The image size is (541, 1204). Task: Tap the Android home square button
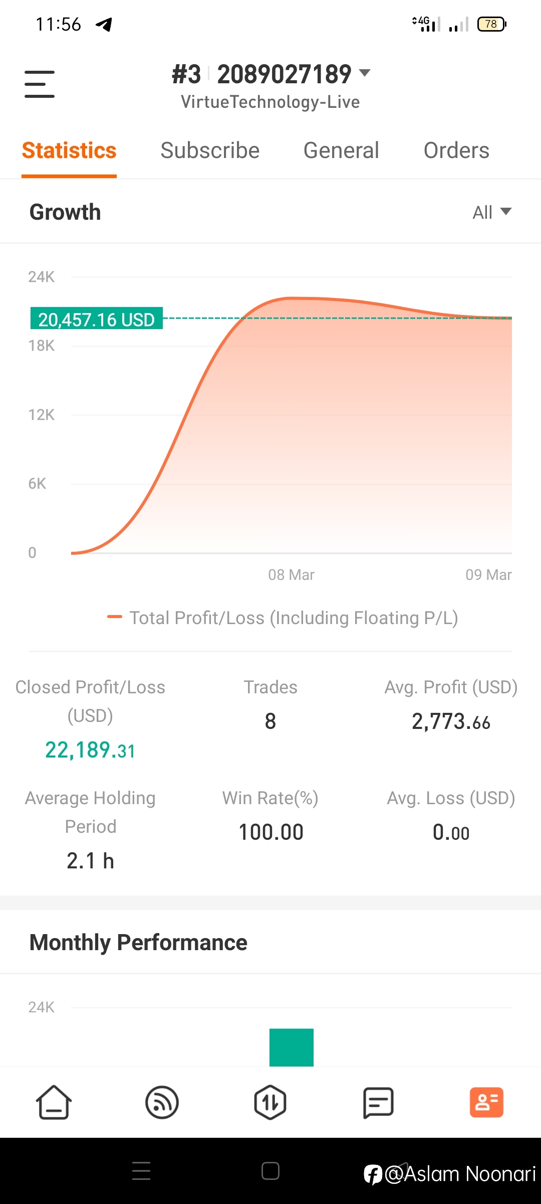click(x=270, y=1171)
